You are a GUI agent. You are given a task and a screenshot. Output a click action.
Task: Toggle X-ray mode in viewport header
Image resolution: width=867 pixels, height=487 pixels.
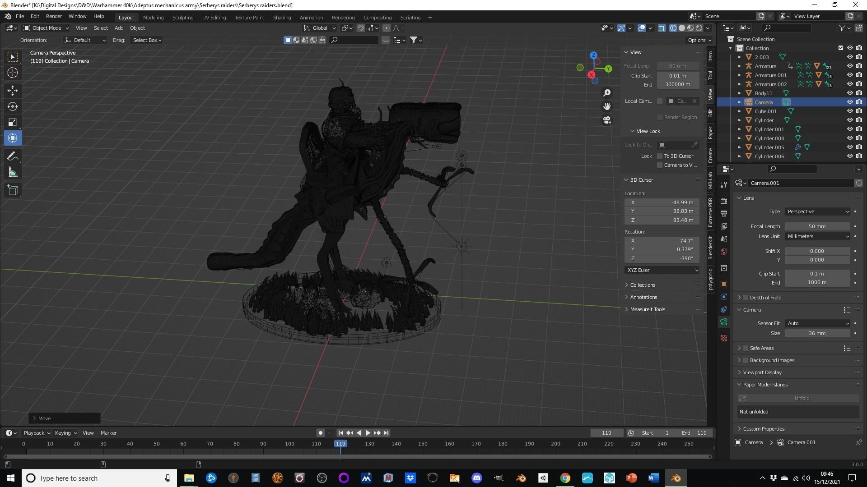[x=662, y=28]
